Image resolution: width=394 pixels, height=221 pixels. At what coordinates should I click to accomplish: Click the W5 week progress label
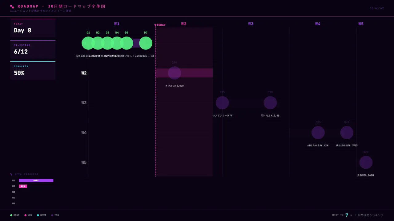click(14, 204)
